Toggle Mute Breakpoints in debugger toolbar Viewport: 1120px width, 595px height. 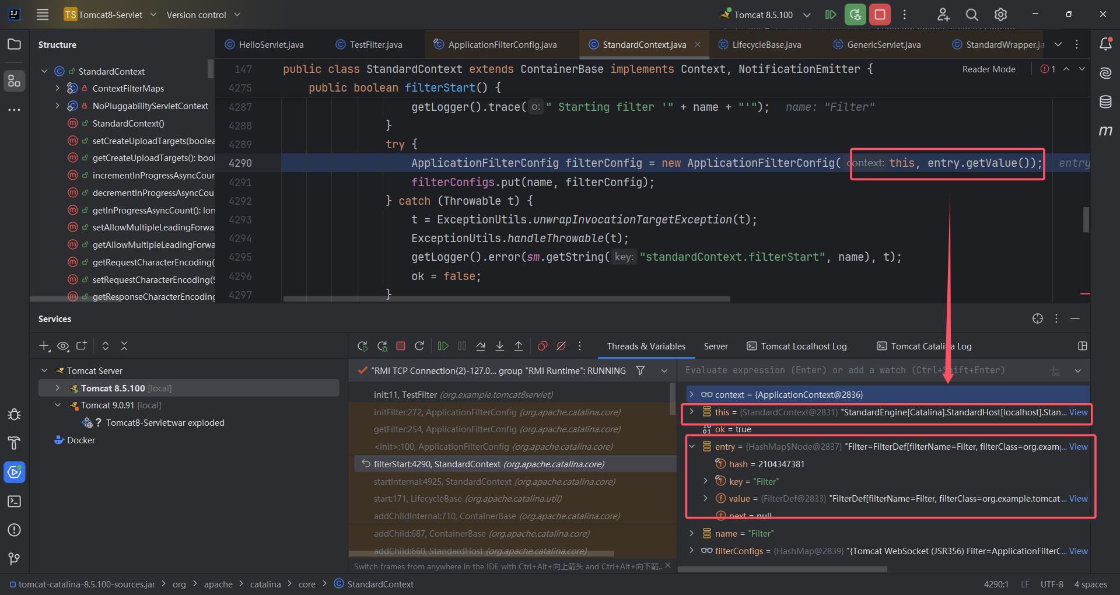(x=561, y=346)
